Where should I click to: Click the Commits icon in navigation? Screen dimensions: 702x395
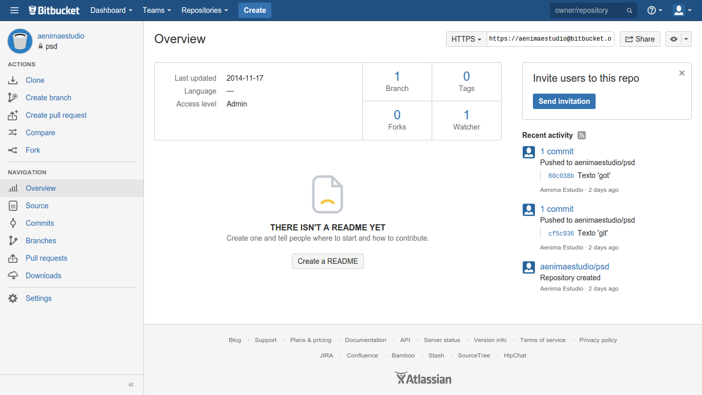point(14,223)
